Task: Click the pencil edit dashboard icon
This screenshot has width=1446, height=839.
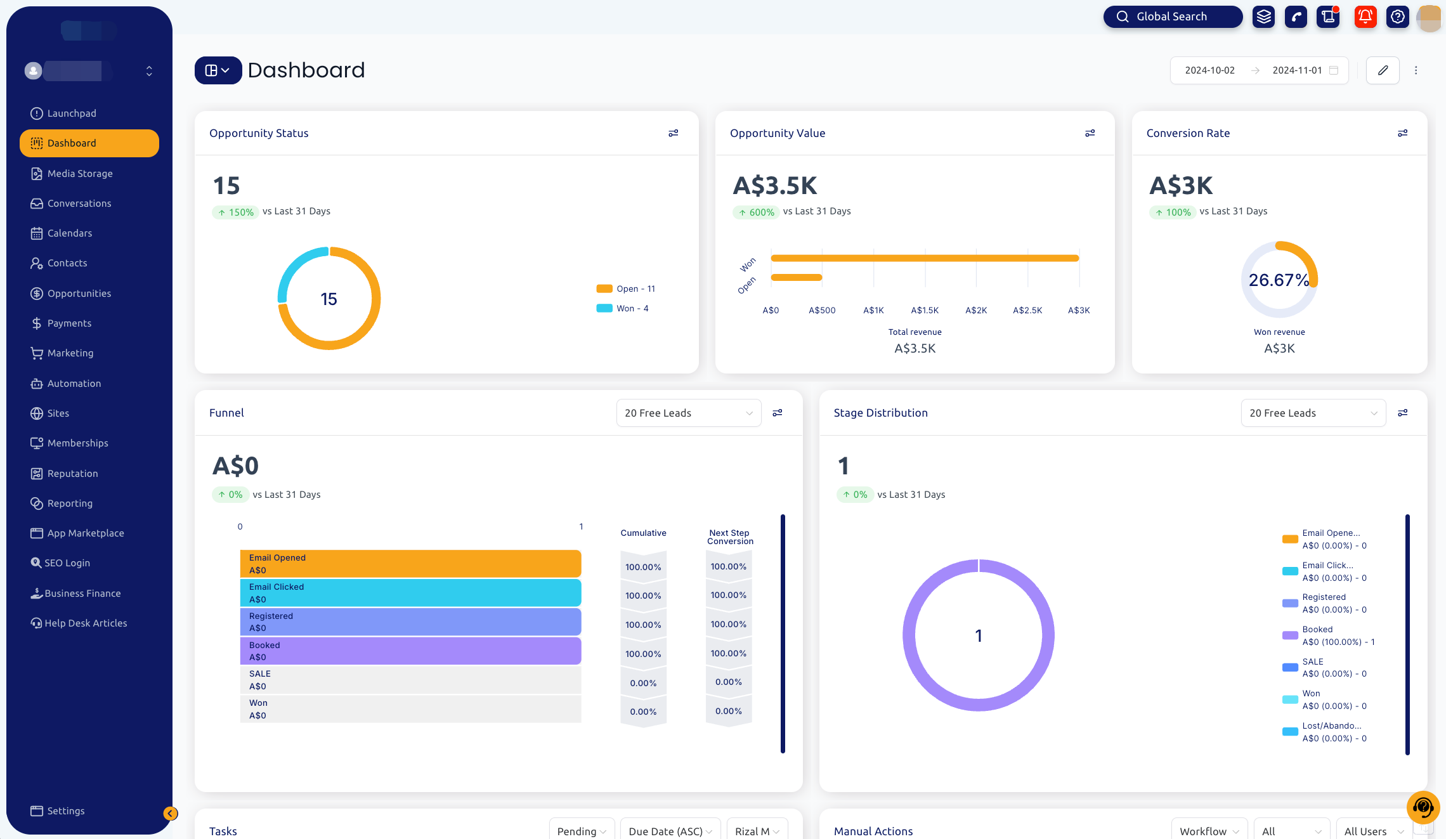Action: [1383, 70]
